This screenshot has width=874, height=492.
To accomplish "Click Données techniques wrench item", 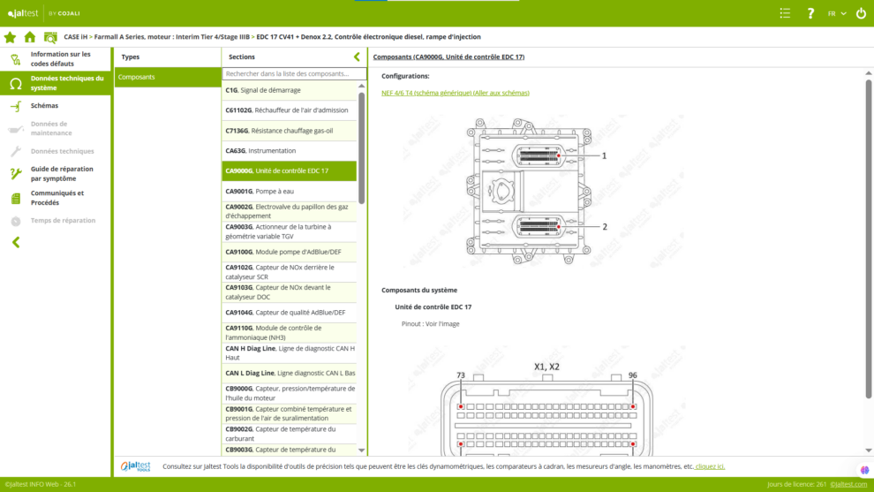I will [x=56, y=151].
